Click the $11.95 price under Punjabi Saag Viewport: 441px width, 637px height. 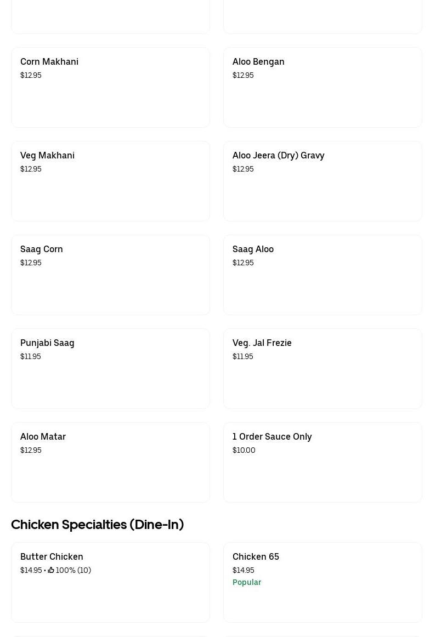click(x=31, y=356)
